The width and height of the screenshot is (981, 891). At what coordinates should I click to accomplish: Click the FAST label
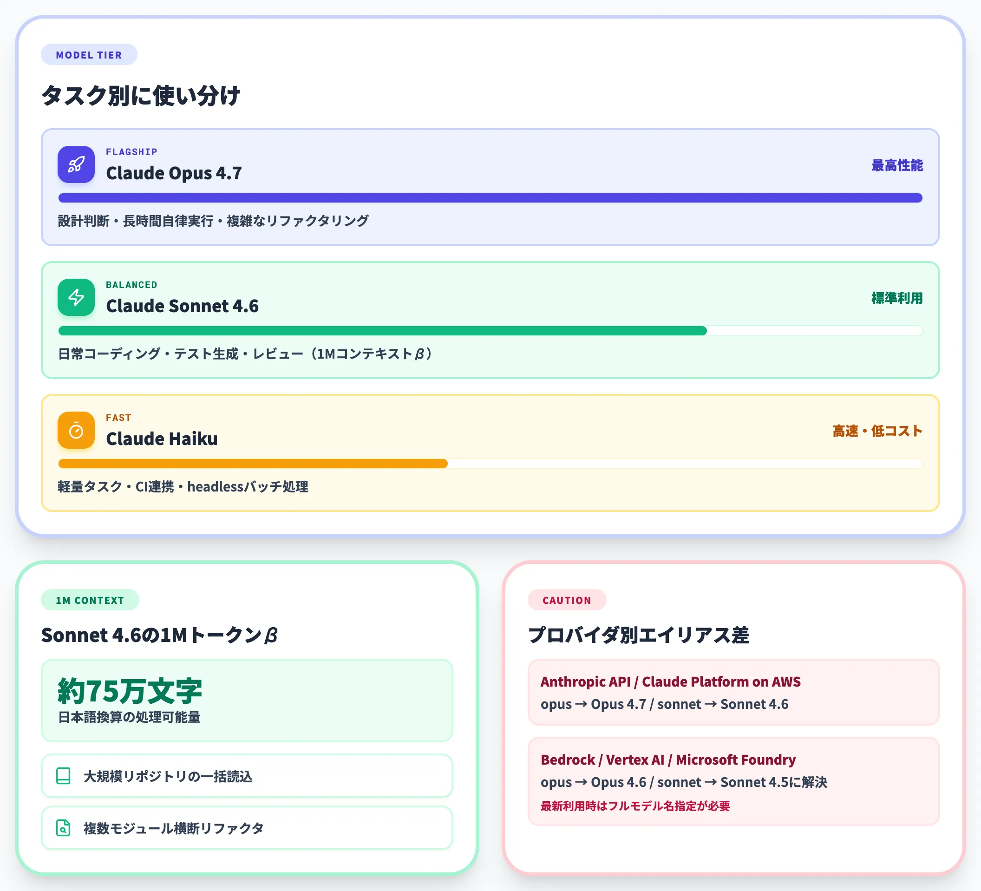click(x=118, y=418)
